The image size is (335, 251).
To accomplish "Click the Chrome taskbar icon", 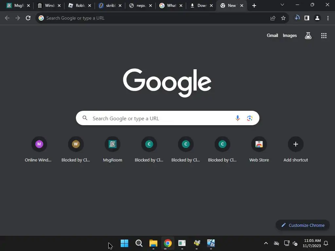I will pos(168,243).
